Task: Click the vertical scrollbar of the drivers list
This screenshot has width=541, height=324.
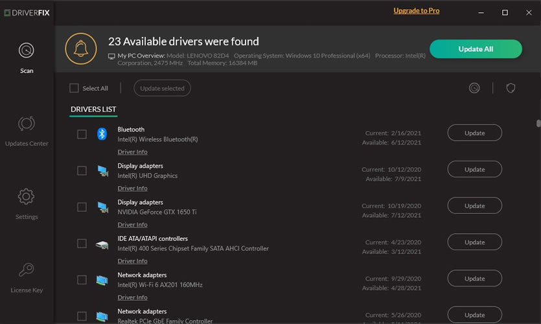Action: tap(538, 124)
